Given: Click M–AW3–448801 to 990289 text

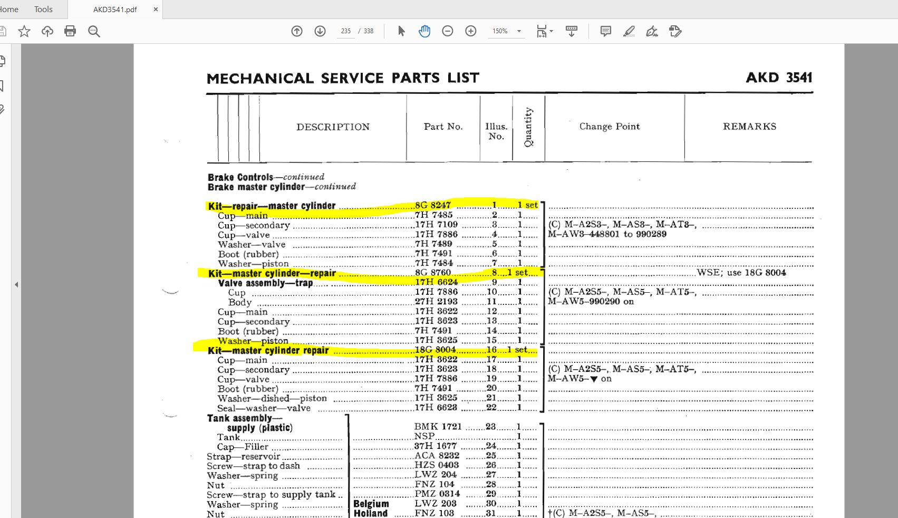Looking at the screenshot, I should pos(607,234).
